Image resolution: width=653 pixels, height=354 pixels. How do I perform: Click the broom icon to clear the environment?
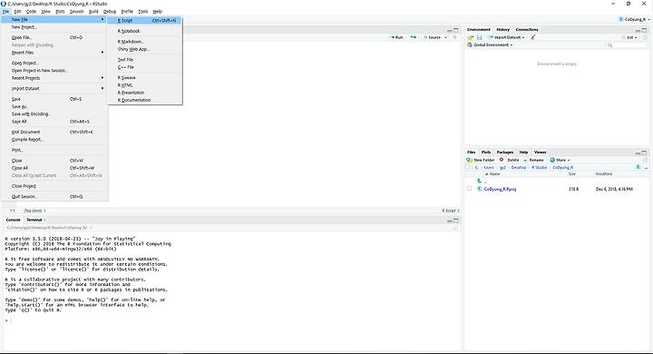tap(532, 37)
